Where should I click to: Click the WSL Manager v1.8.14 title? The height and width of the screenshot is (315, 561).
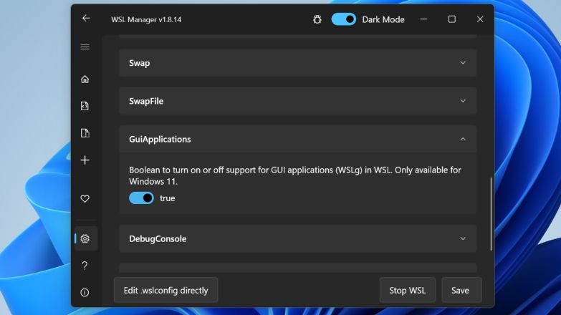146,19
